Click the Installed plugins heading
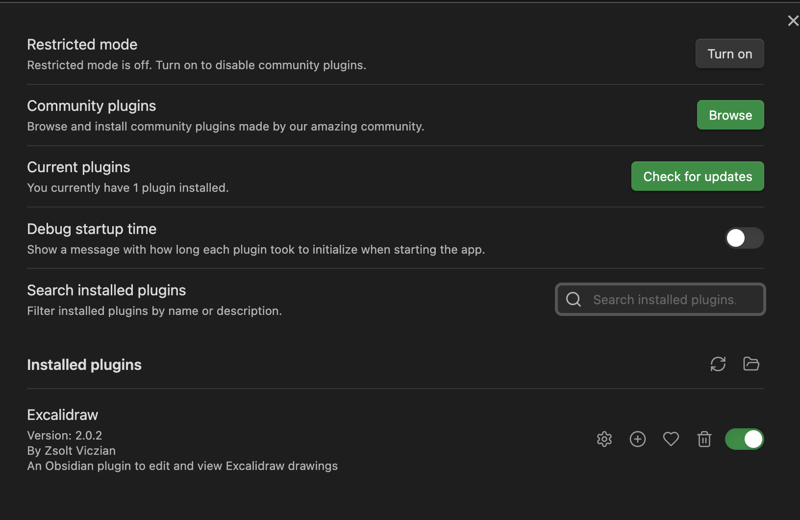This screenshot has height=520, width=800. tap(84, 364)
